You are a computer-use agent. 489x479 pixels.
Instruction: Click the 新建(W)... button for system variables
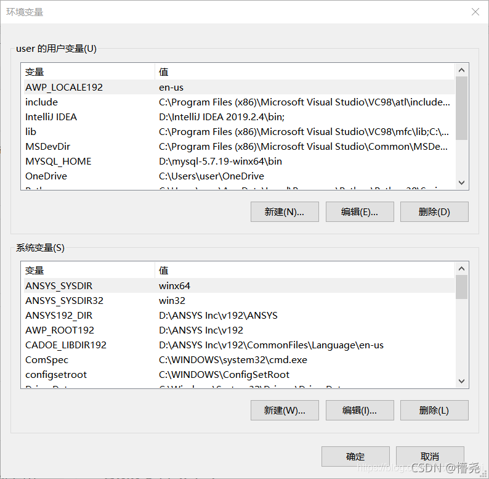pos(285,411)
